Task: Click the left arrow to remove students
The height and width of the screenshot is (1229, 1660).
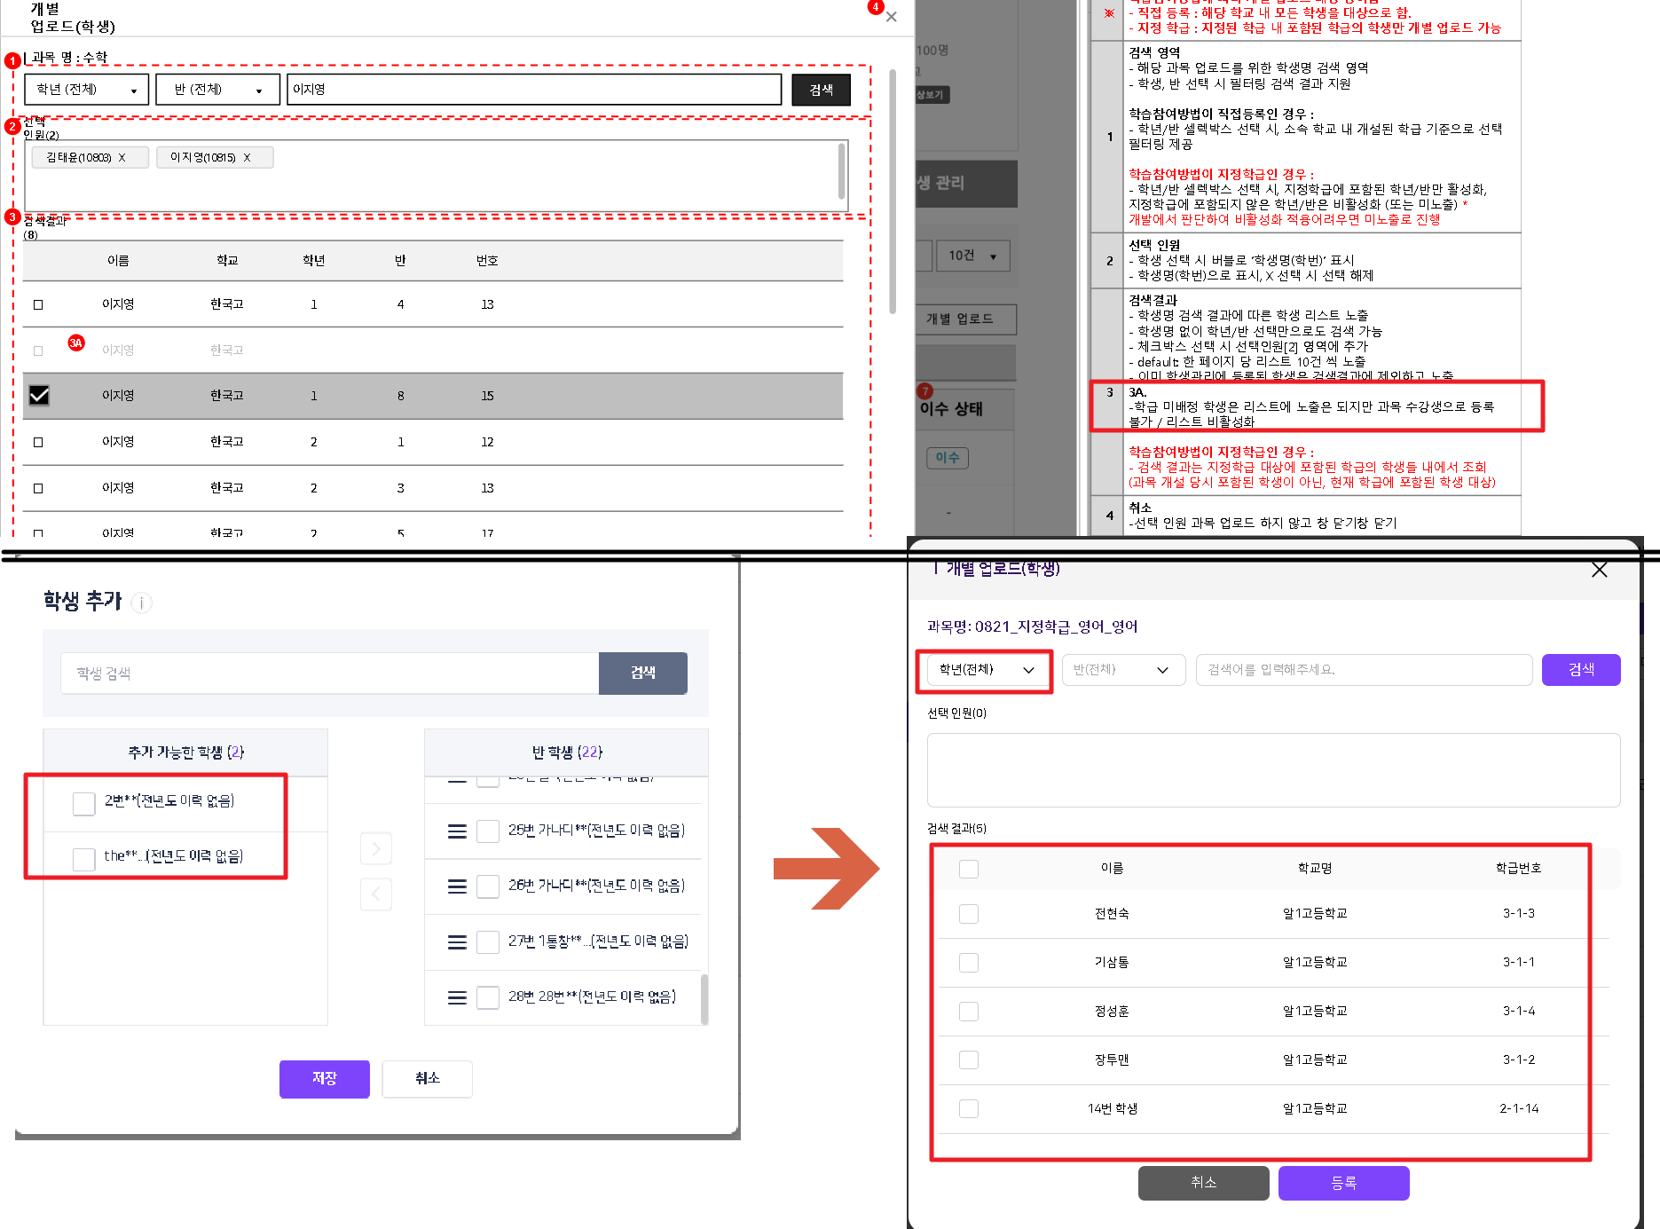Action: click(376, 894)
